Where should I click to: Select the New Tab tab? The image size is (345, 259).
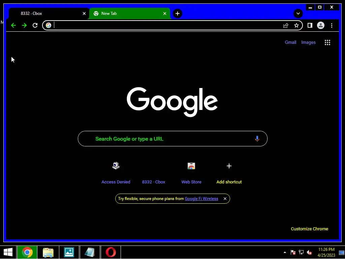coord(130,13)
